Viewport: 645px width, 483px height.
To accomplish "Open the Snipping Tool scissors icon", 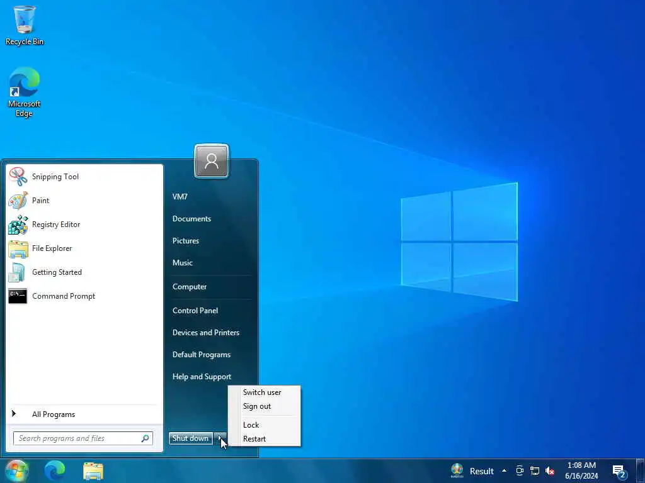I will pos(18,177).
